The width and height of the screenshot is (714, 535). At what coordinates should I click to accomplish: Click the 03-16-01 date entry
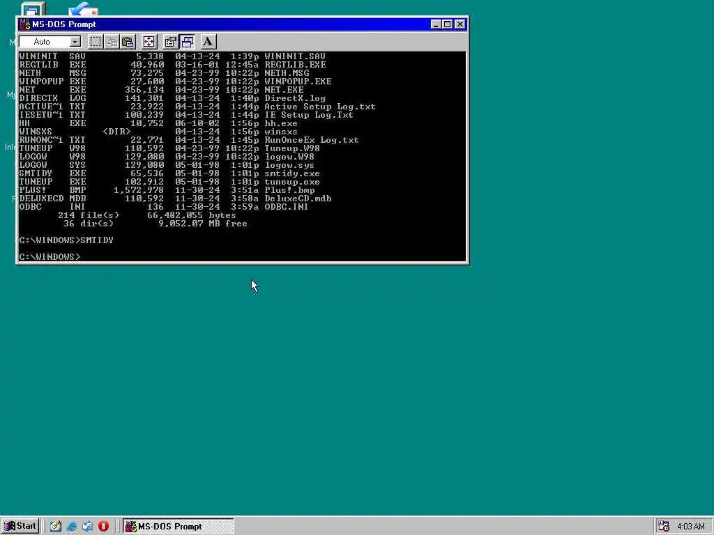197,65
